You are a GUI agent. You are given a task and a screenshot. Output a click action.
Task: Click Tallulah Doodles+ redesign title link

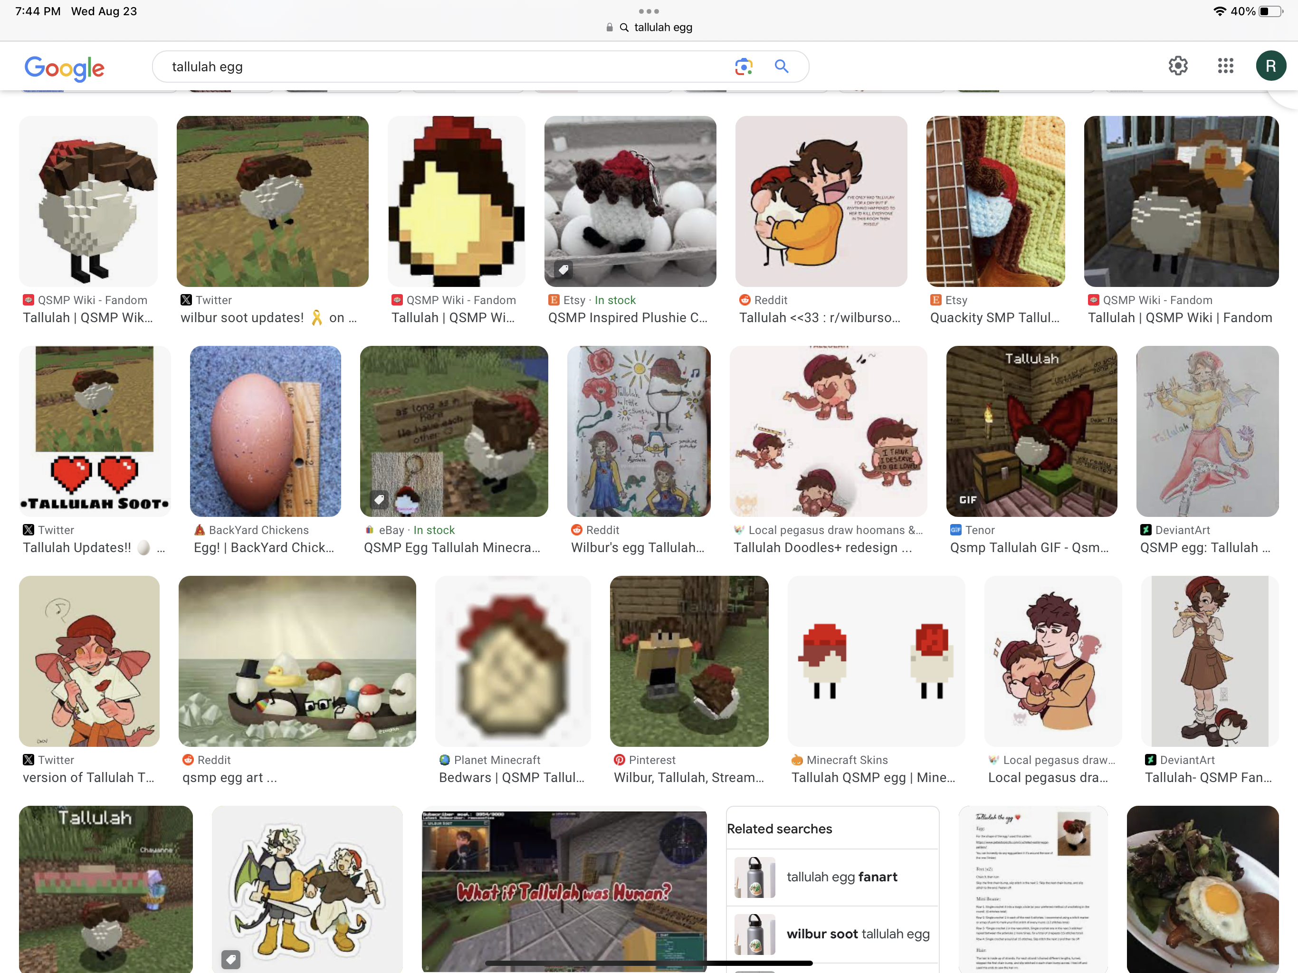tap(823, 547)
